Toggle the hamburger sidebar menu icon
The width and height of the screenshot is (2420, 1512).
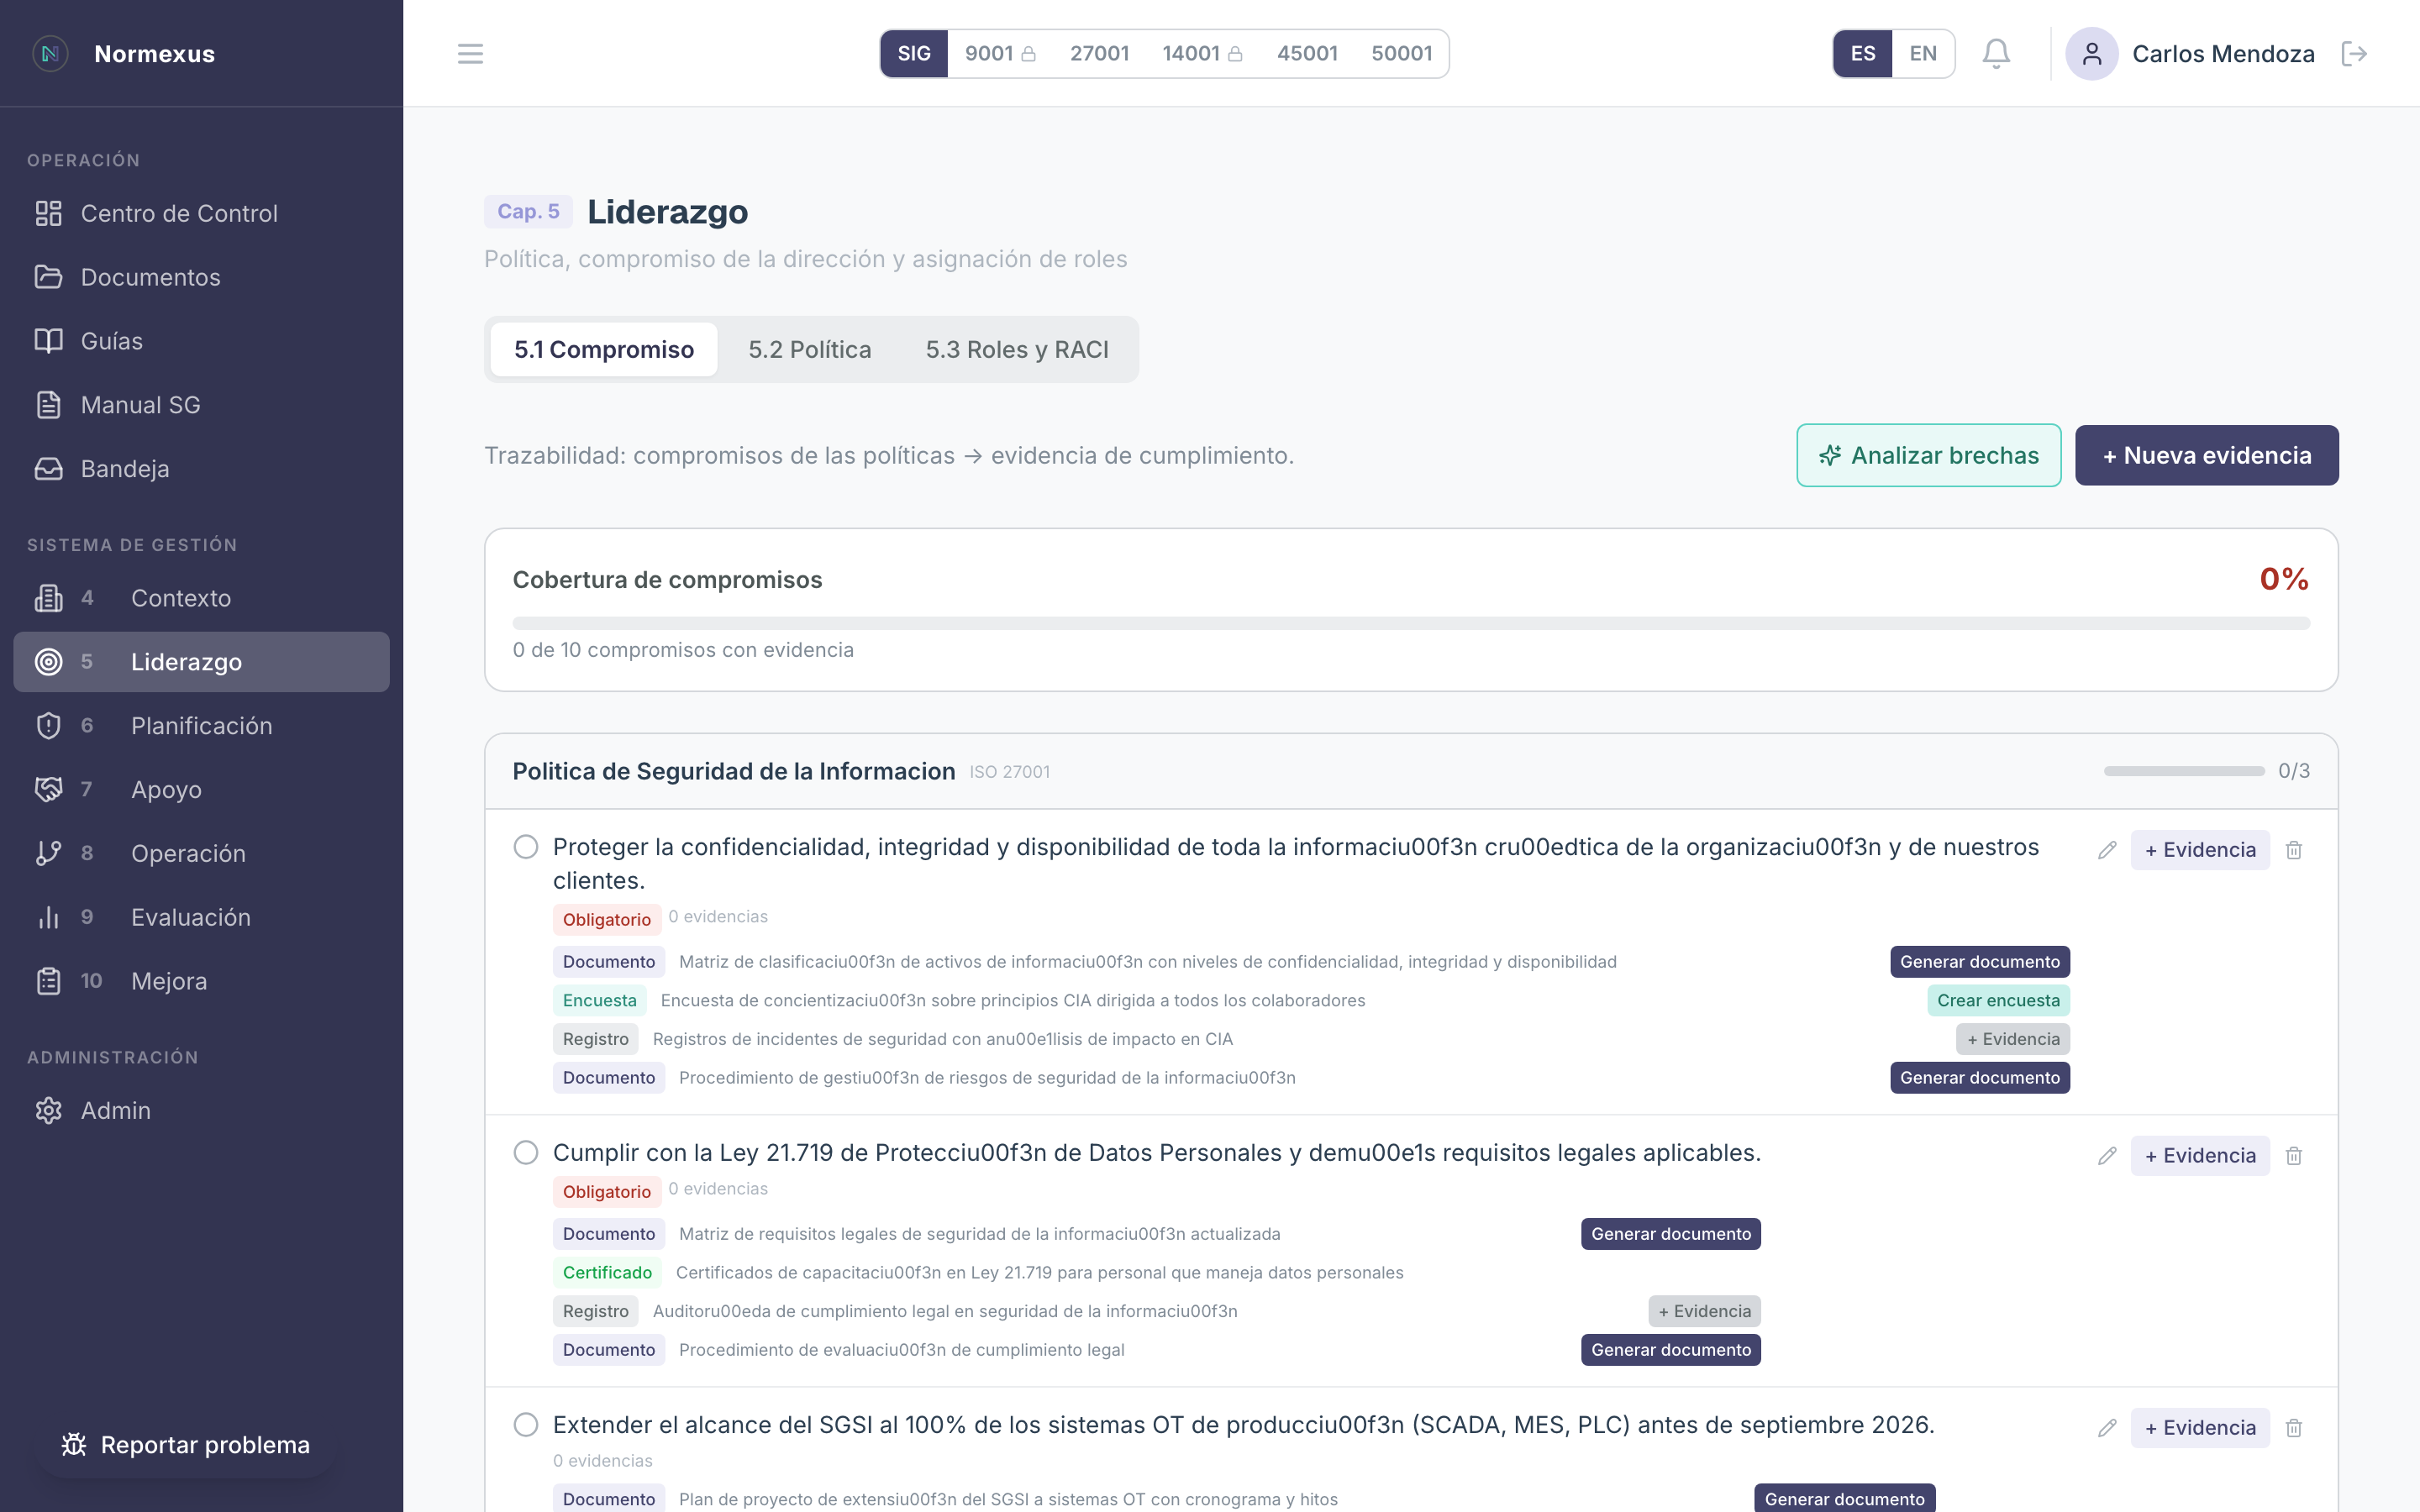(470, 53)
